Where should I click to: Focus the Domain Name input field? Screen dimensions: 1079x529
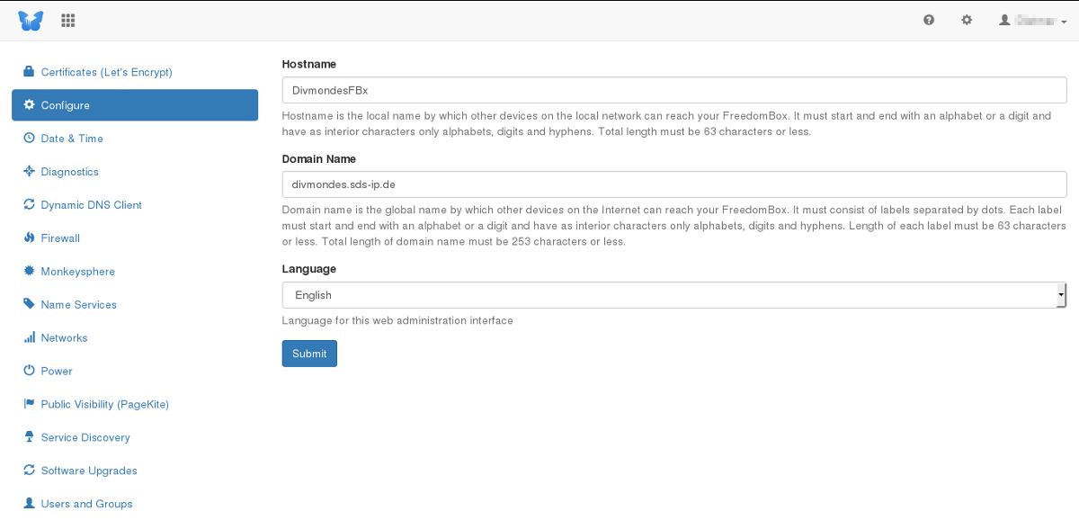(x=673, y=184)
